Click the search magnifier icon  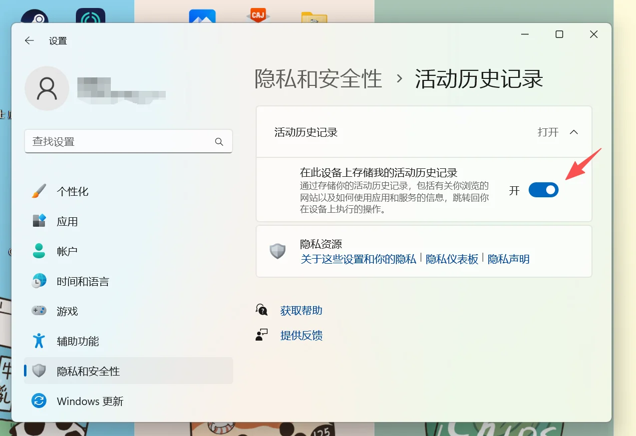point(219,142)
